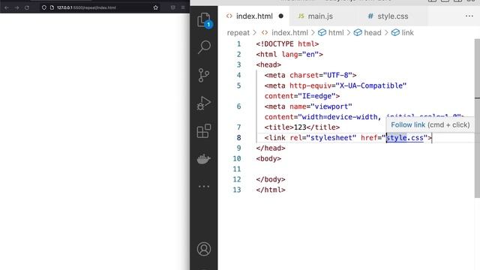The image size is (480, 270).
Task: Click the head breadcrumb
Action: 373,33
